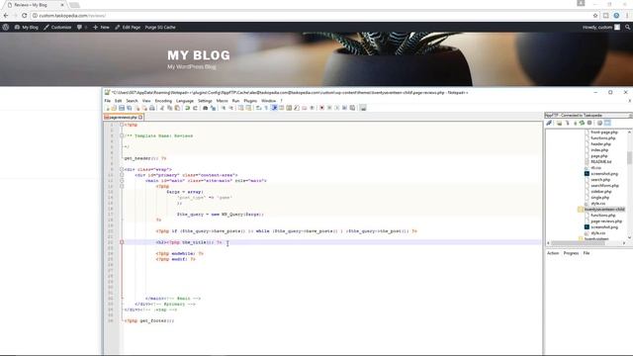Click the Open file toolbar icon
Screen dimensions: 633x356
[114, 108]
